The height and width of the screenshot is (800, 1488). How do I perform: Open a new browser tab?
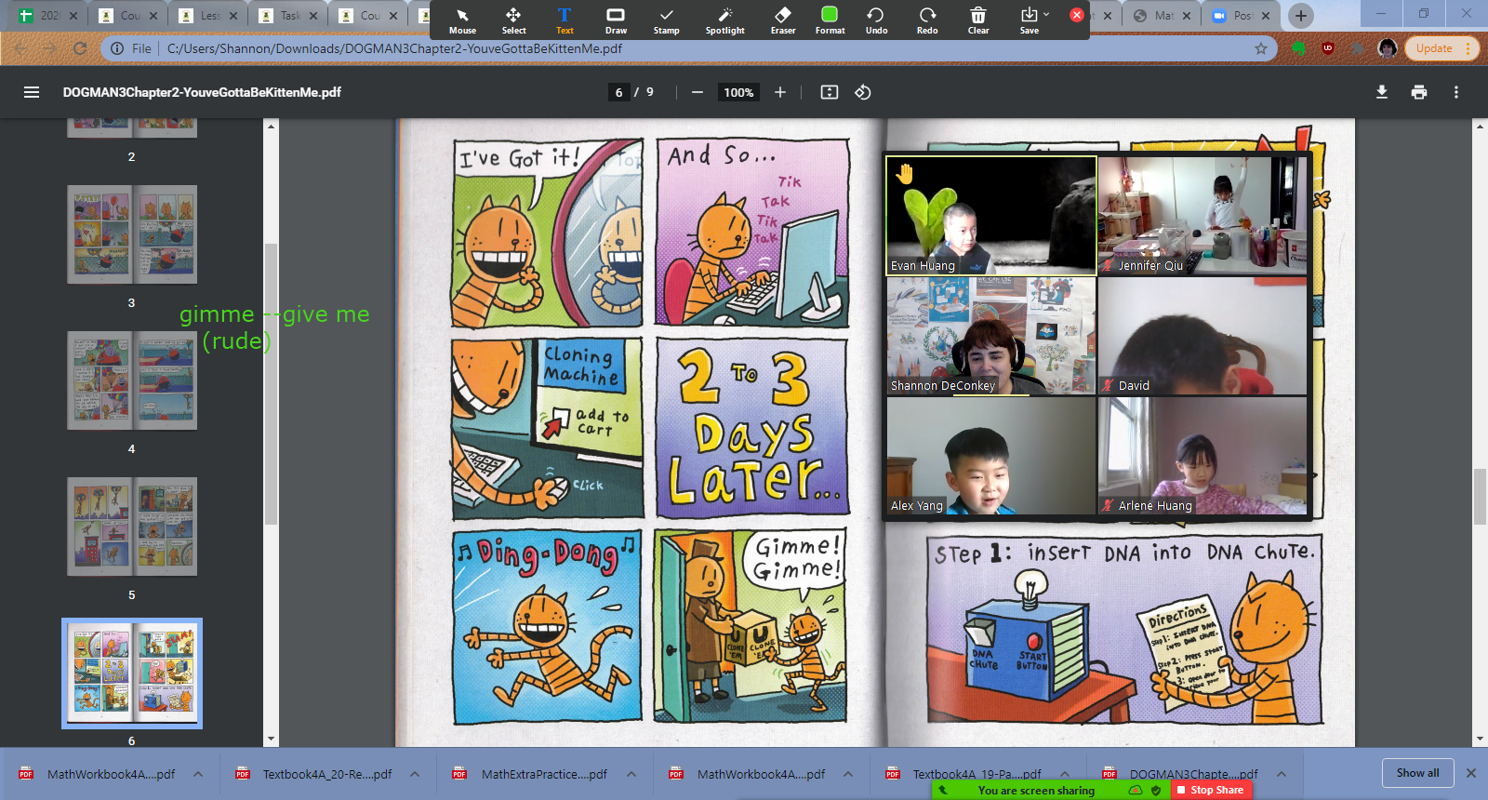click(x=1301, y=16)
